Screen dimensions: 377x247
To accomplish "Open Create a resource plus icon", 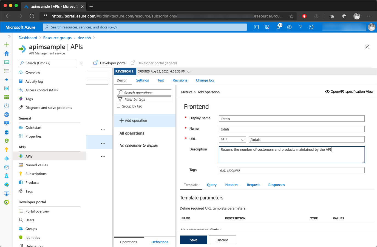I will [7, 44].
